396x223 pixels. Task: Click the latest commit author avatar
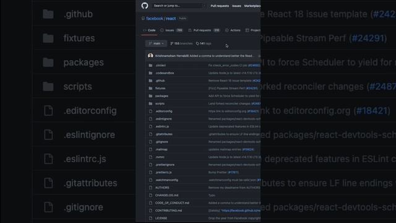pyautogui.click(x=150, y=56)
